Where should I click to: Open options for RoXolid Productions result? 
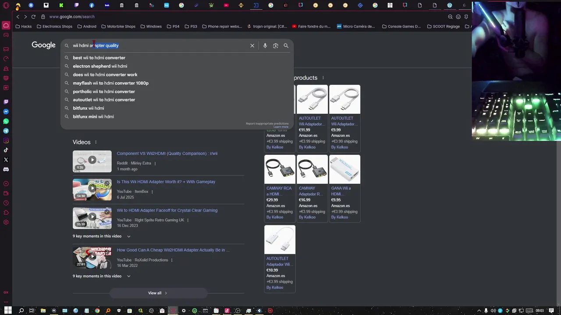[172, 260]
